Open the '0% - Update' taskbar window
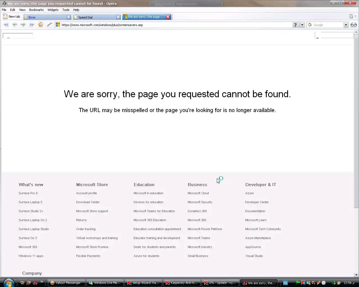The image size is (359, 287). (220, 283)
